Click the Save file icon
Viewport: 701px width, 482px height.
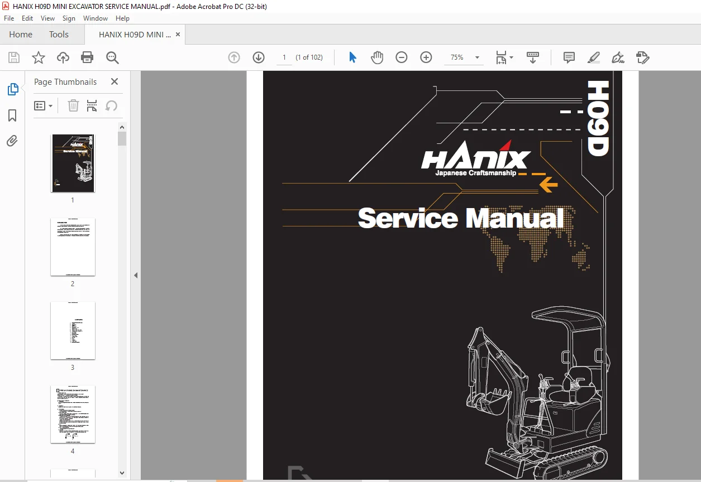(14, 57)
